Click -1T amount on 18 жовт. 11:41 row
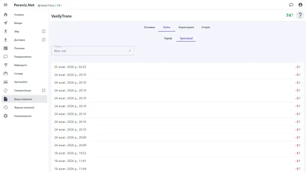 coord(298,161)
